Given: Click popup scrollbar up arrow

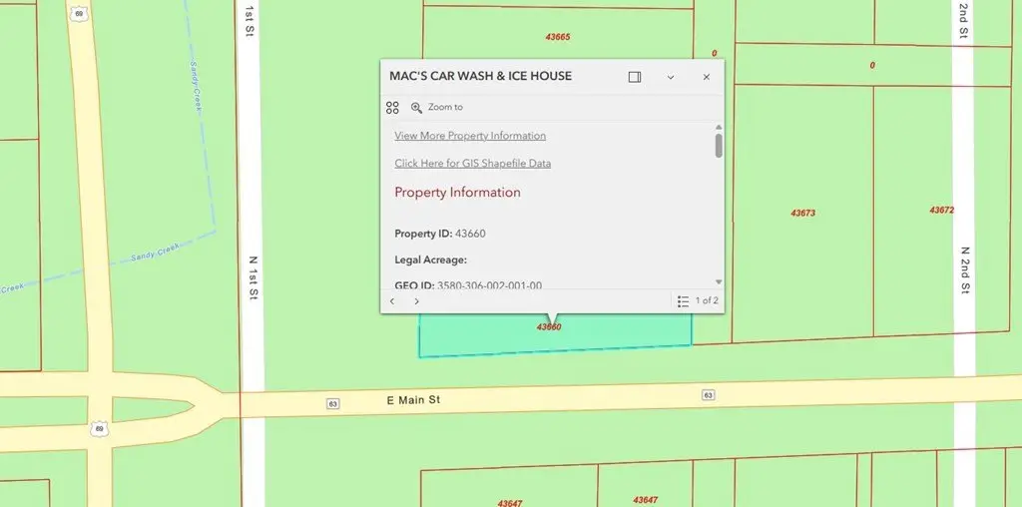Looking at the screenshot, I should 719,127.
